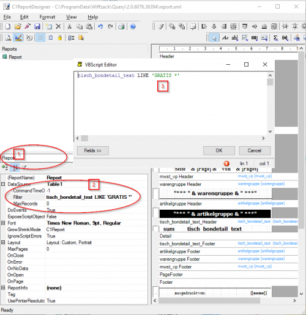The image size is (306, 315).
Task: Click the Undo arrow icon
Action: point(100,26)
